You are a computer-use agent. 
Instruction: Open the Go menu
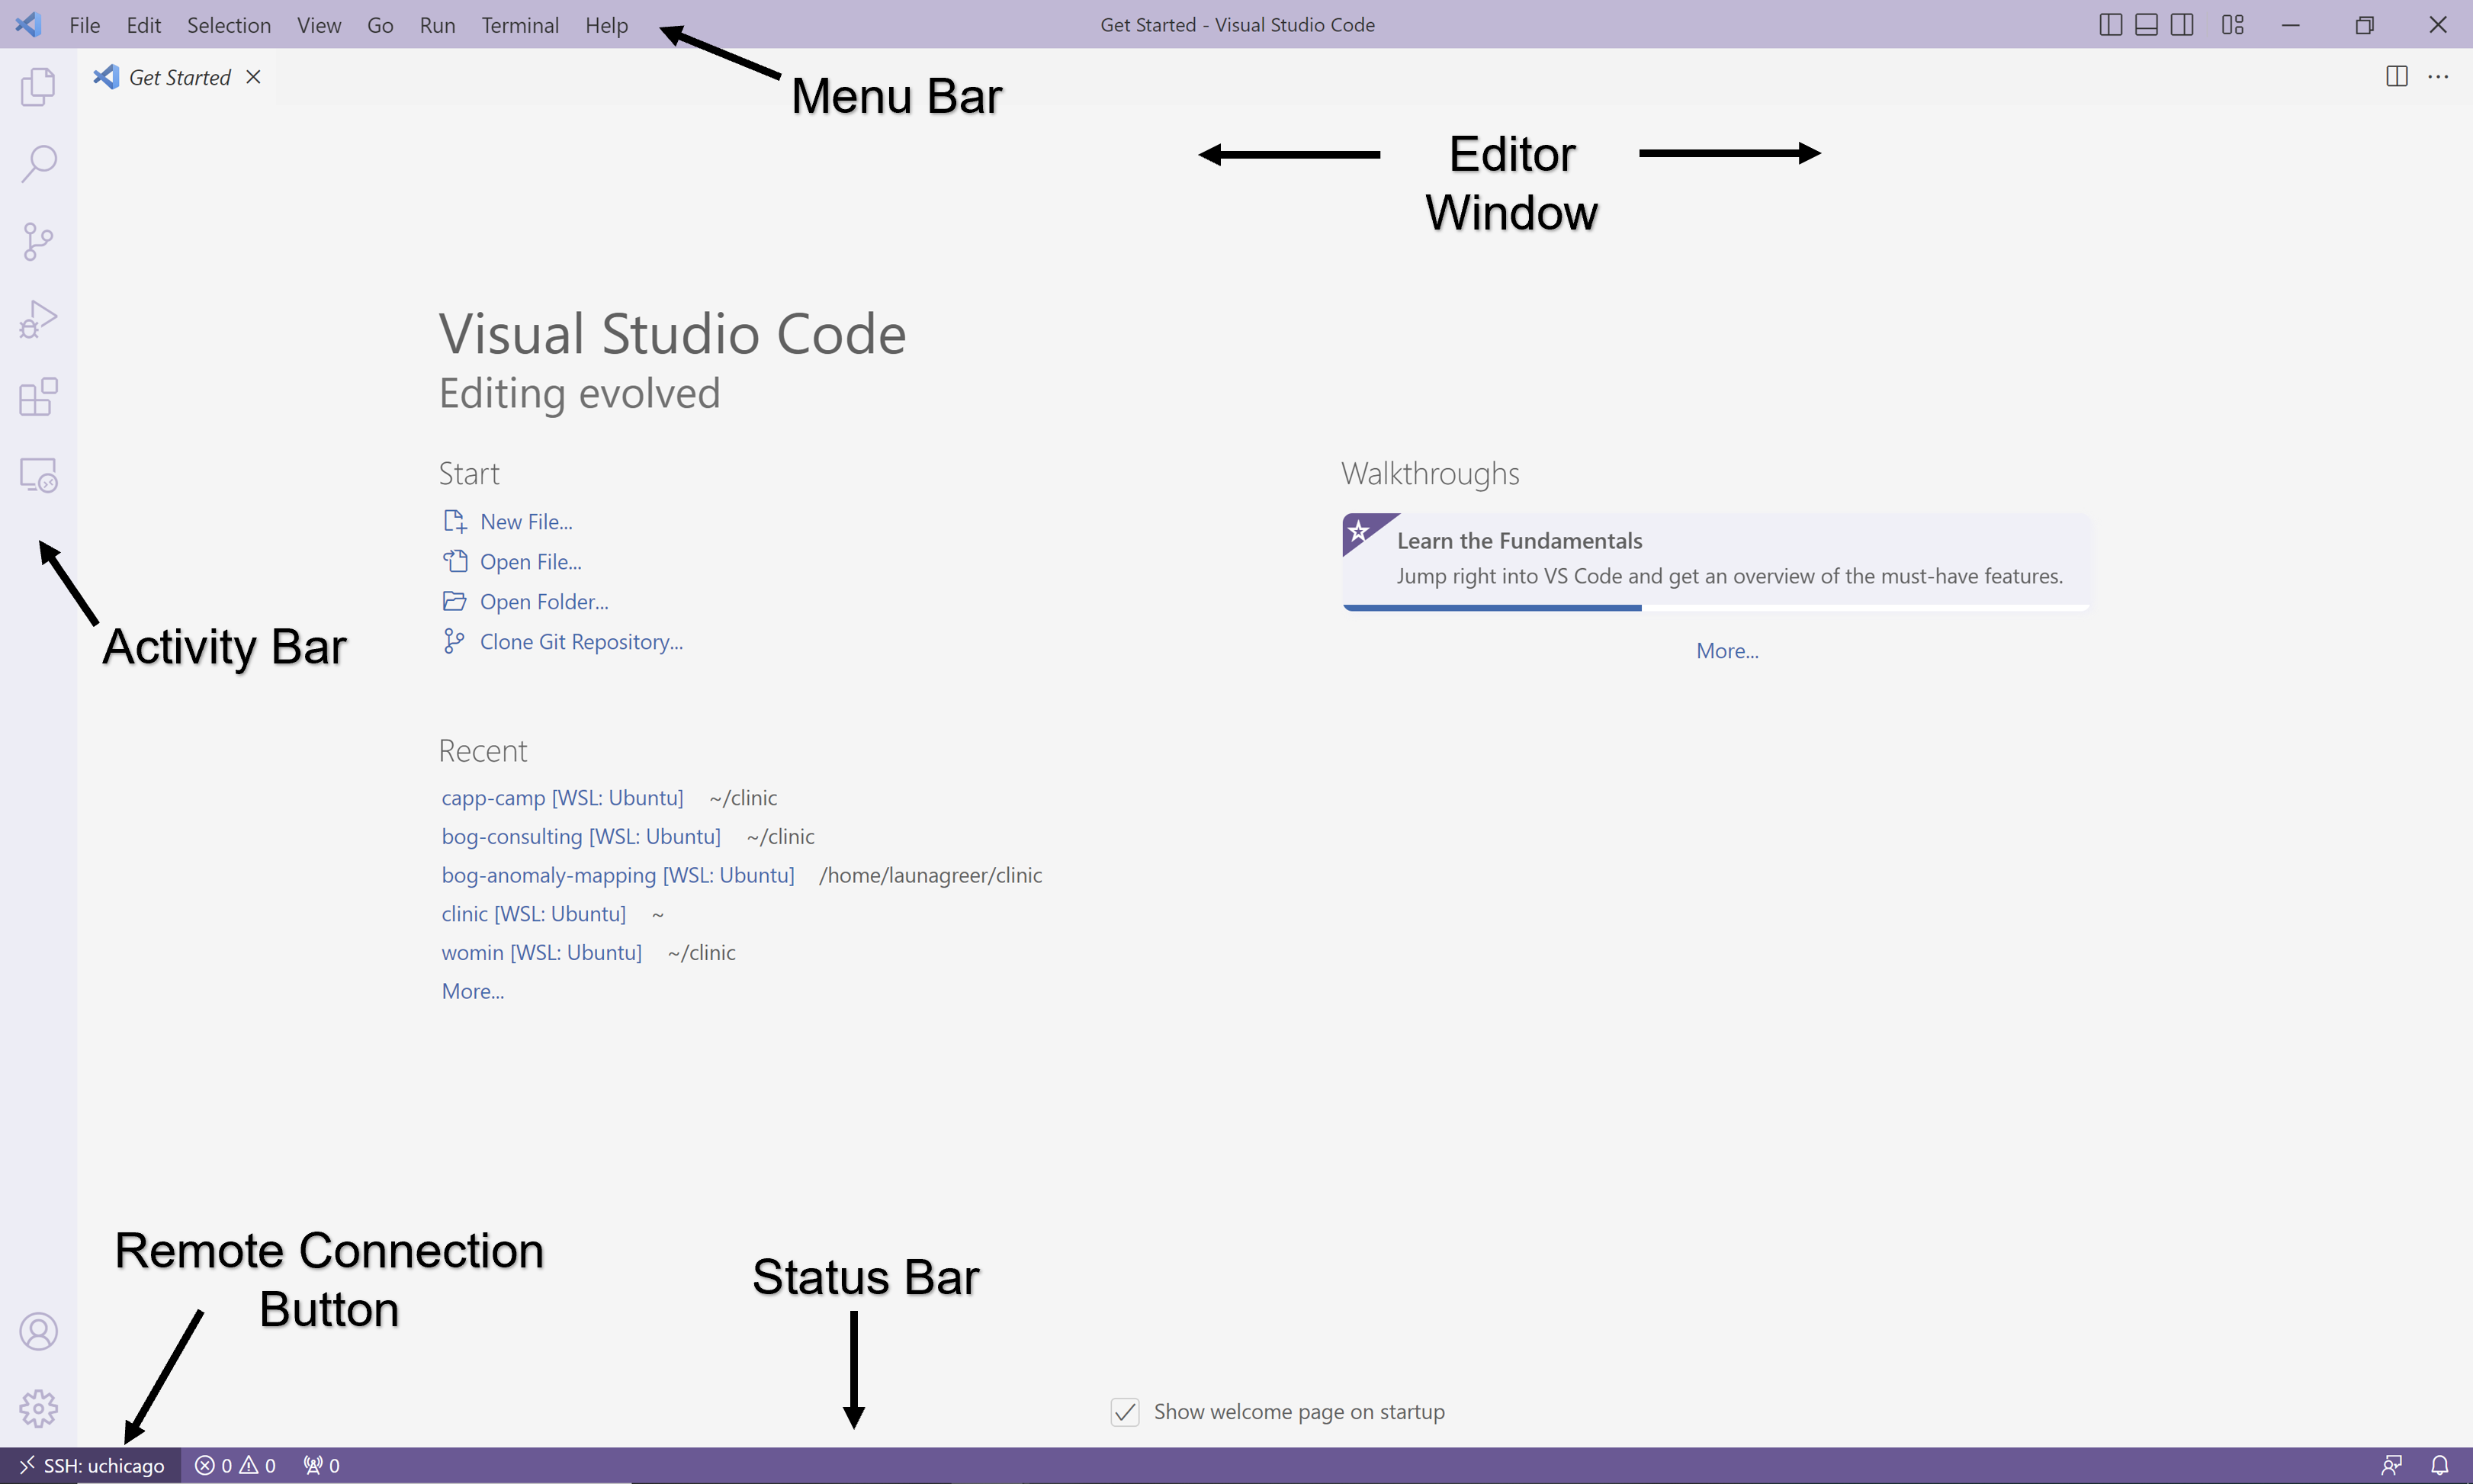click(x=380, y=25)
